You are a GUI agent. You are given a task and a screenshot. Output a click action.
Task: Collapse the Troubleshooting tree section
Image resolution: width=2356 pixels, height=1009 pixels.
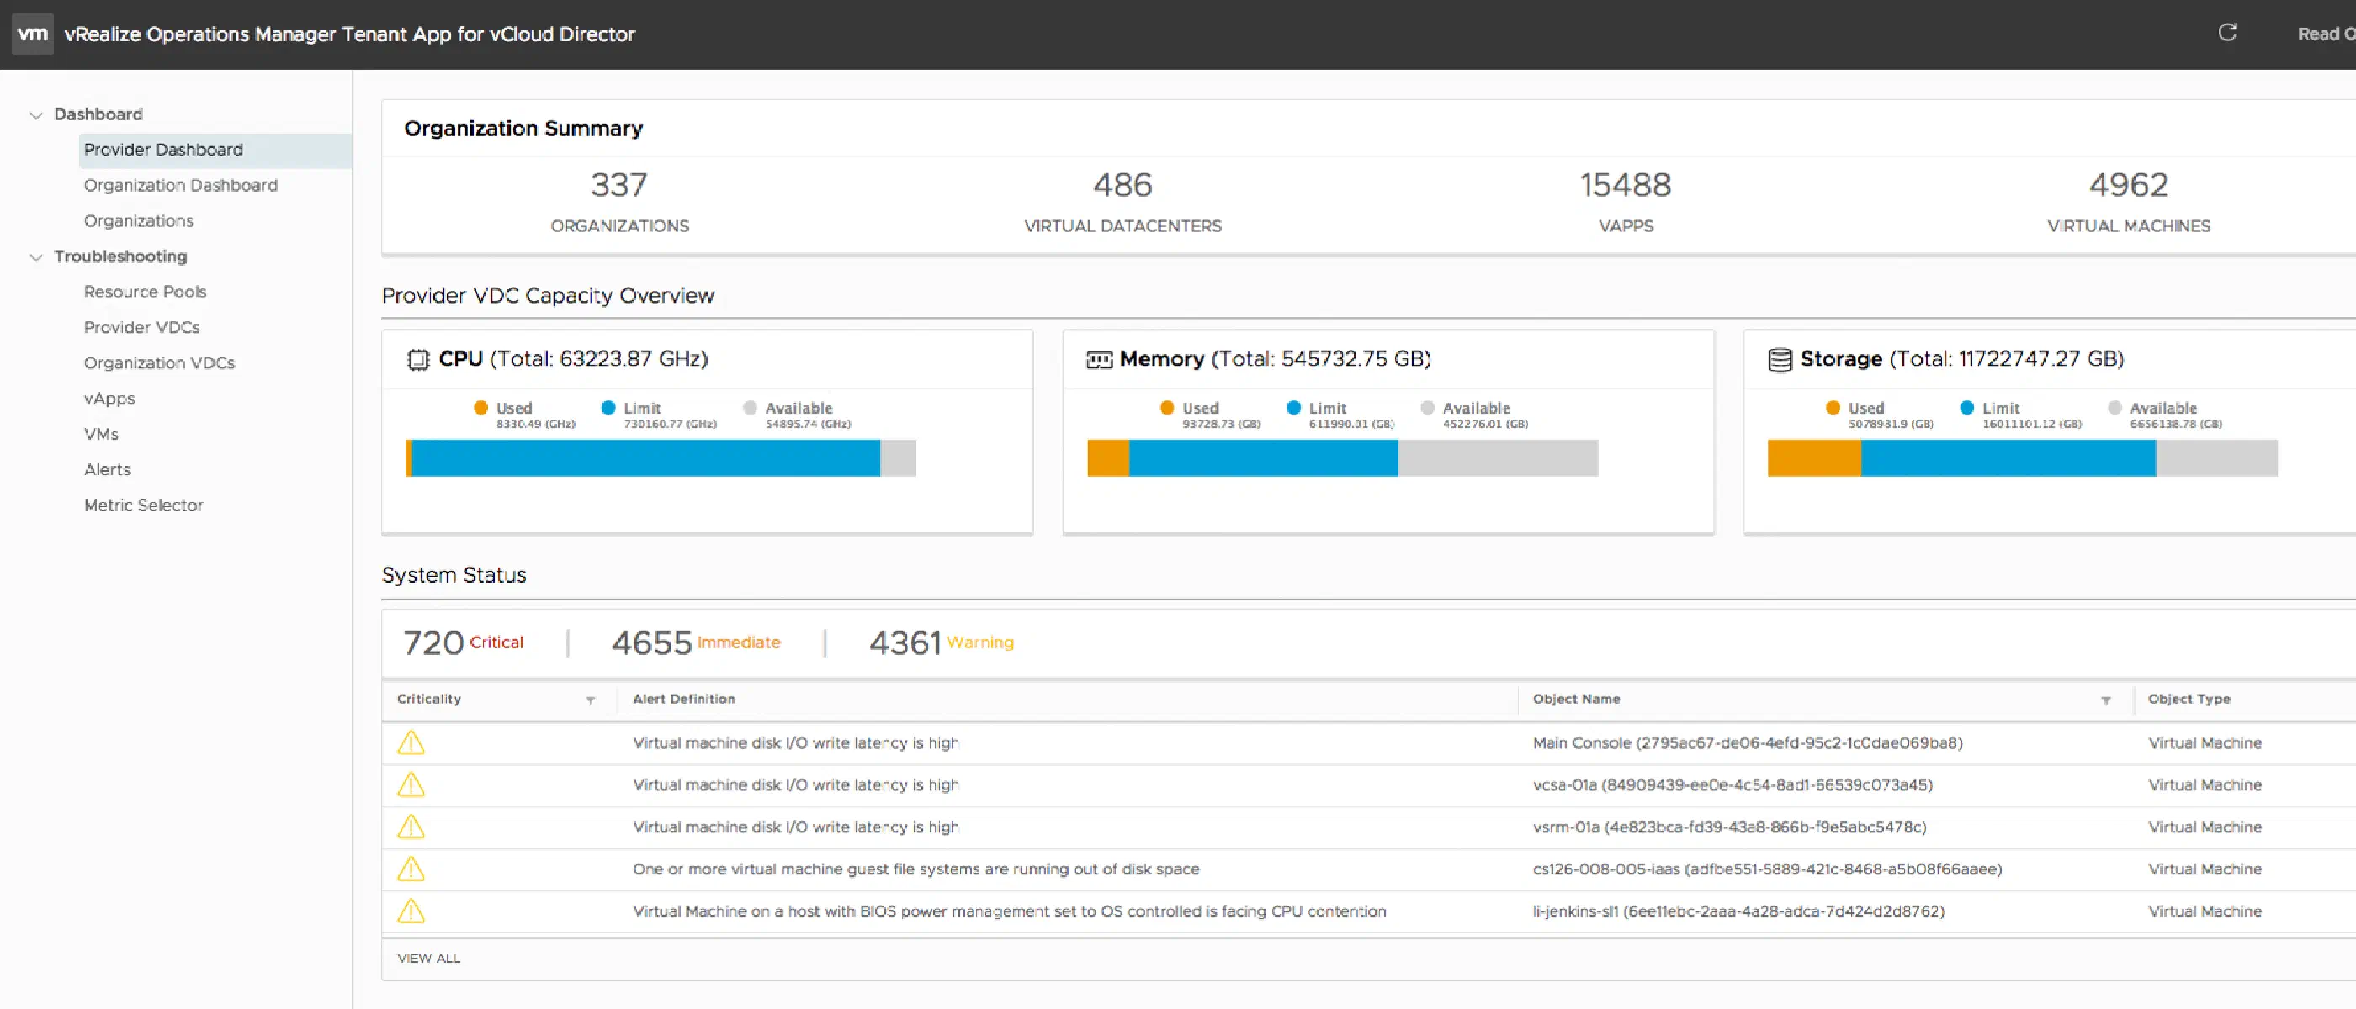pyautogui.click(x=35, y=258)
